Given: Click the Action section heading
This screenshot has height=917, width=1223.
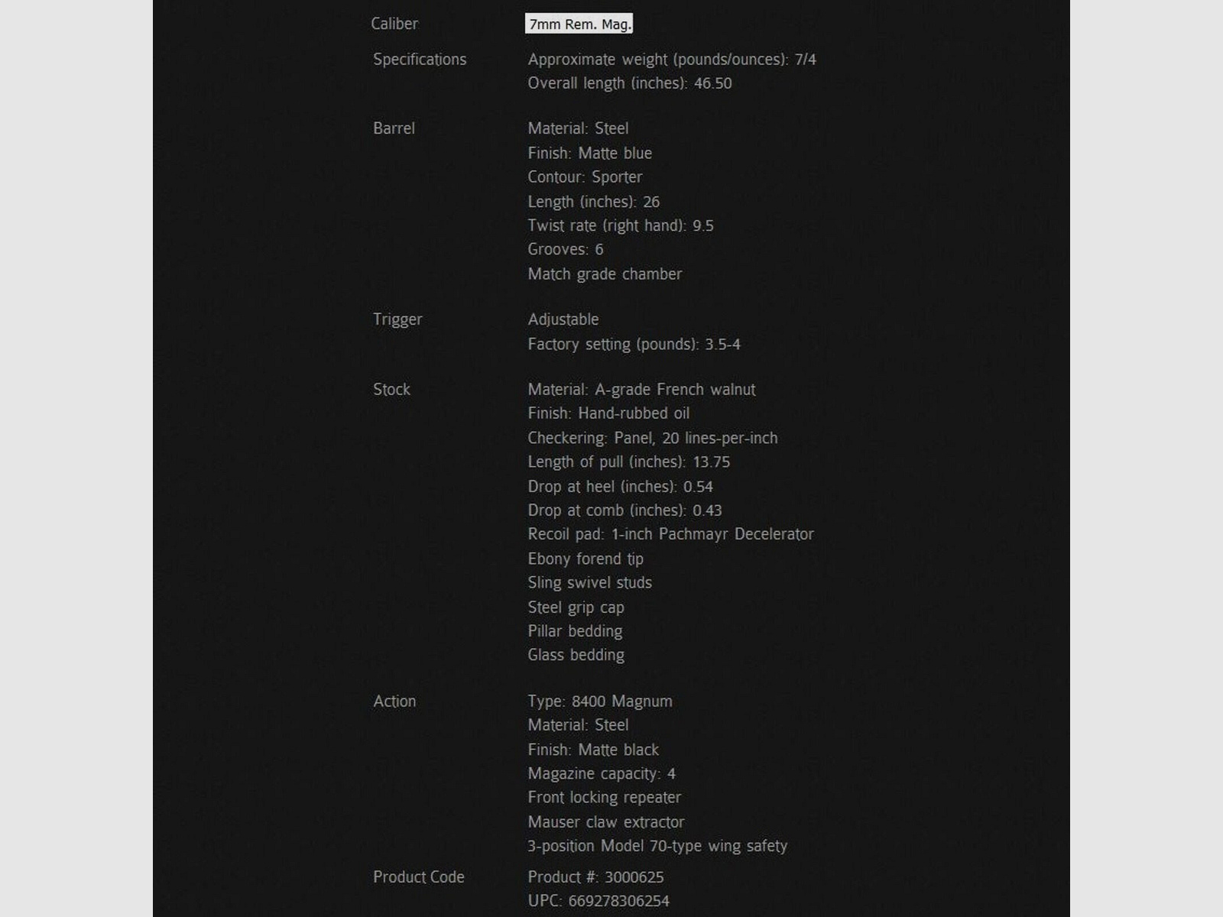Looking at the screenshot, I should (x=394, y=702).
